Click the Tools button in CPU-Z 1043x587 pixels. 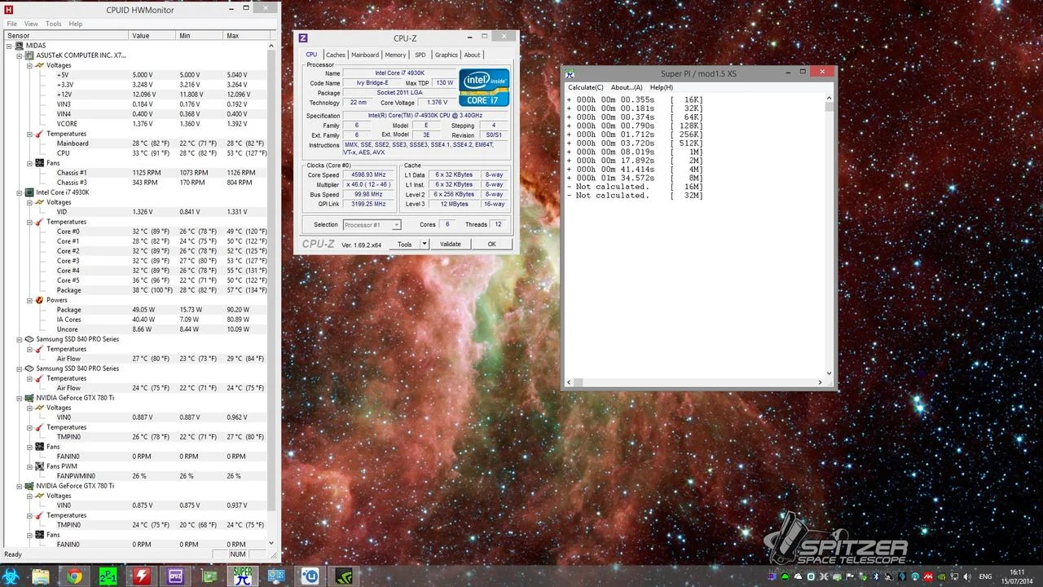(x=404, y=244)
